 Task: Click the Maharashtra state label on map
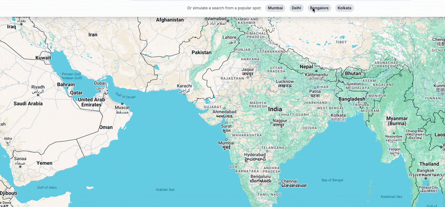point(247,135)
